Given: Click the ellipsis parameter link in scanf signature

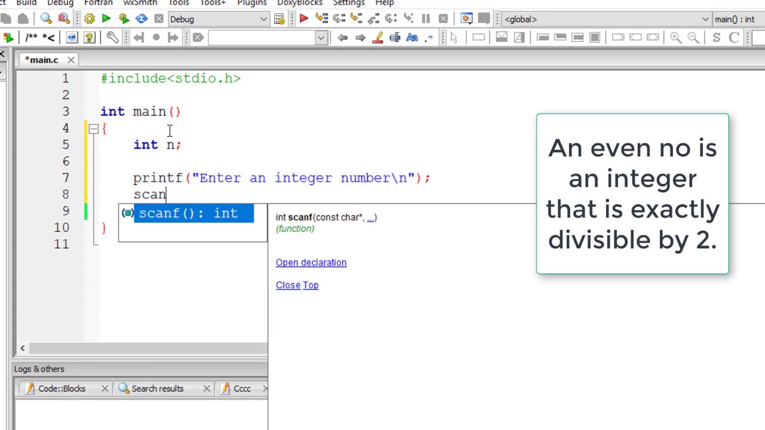Looking at the screenshot, I should [x=371, y=217].
